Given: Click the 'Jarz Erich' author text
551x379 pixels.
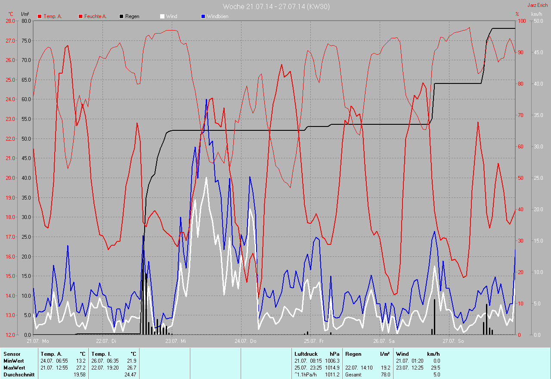Looking at the screenshot, I should [x=539, y=5].
